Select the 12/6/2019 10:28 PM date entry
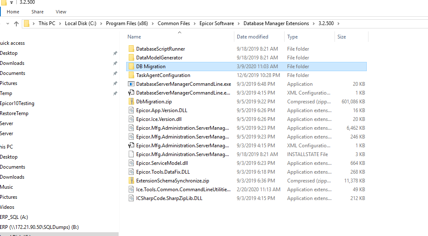This screenshot has height=236, width=428. click(258, 75)
